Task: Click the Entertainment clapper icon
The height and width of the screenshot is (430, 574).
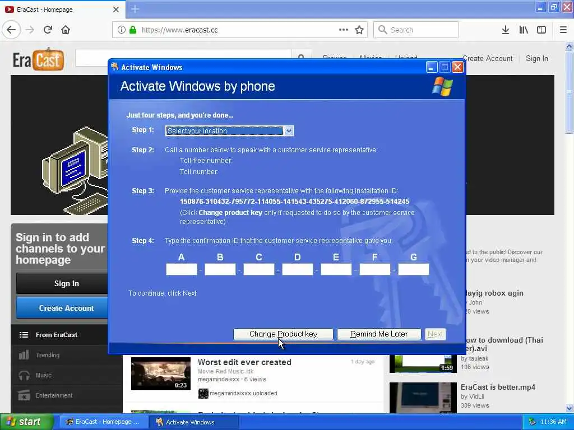Action: [24, 395]
